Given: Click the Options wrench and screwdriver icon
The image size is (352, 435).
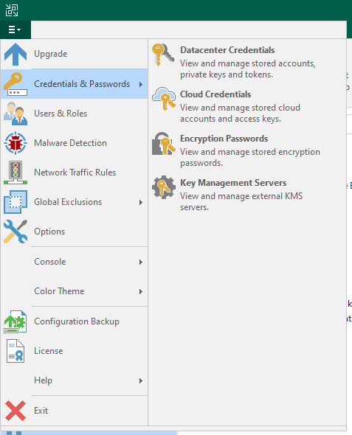Looking at the screenshot, I should [15, 232].
